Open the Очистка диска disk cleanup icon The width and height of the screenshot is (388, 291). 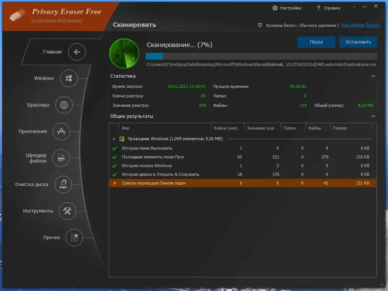pos(64,184)
